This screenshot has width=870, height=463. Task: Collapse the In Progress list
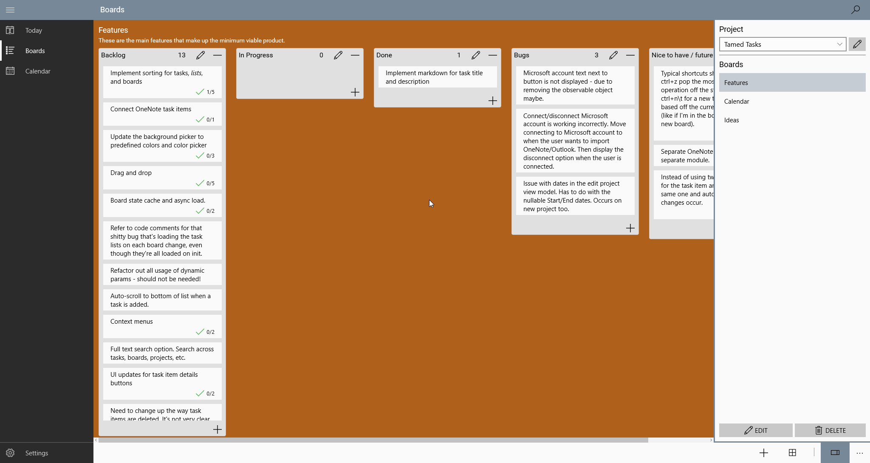[x=355, y=55]
